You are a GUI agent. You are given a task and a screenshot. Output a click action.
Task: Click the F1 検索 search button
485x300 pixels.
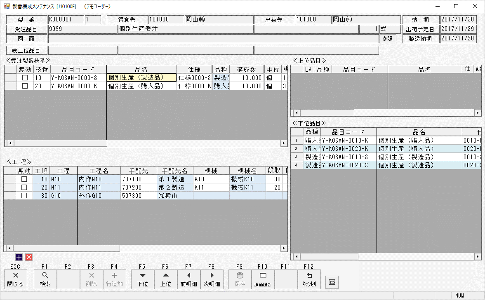pos(45,279)
